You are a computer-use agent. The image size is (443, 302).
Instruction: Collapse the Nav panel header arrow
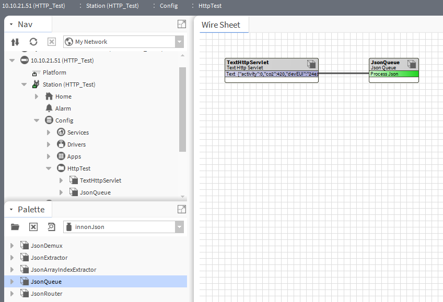tap(11, 25)
